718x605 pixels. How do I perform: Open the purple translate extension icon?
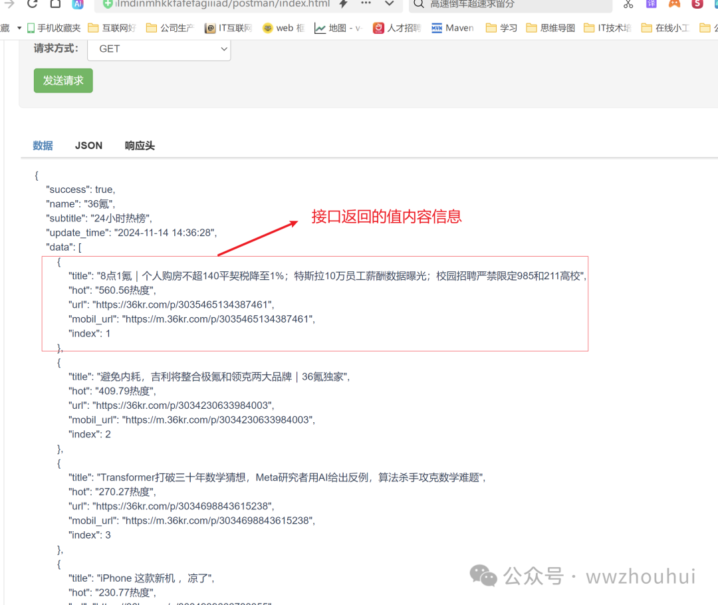tap(651, 4)
